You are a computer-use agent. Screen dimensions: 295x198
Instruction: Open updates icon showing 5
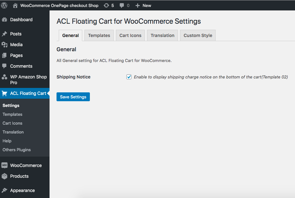[106, 5]
